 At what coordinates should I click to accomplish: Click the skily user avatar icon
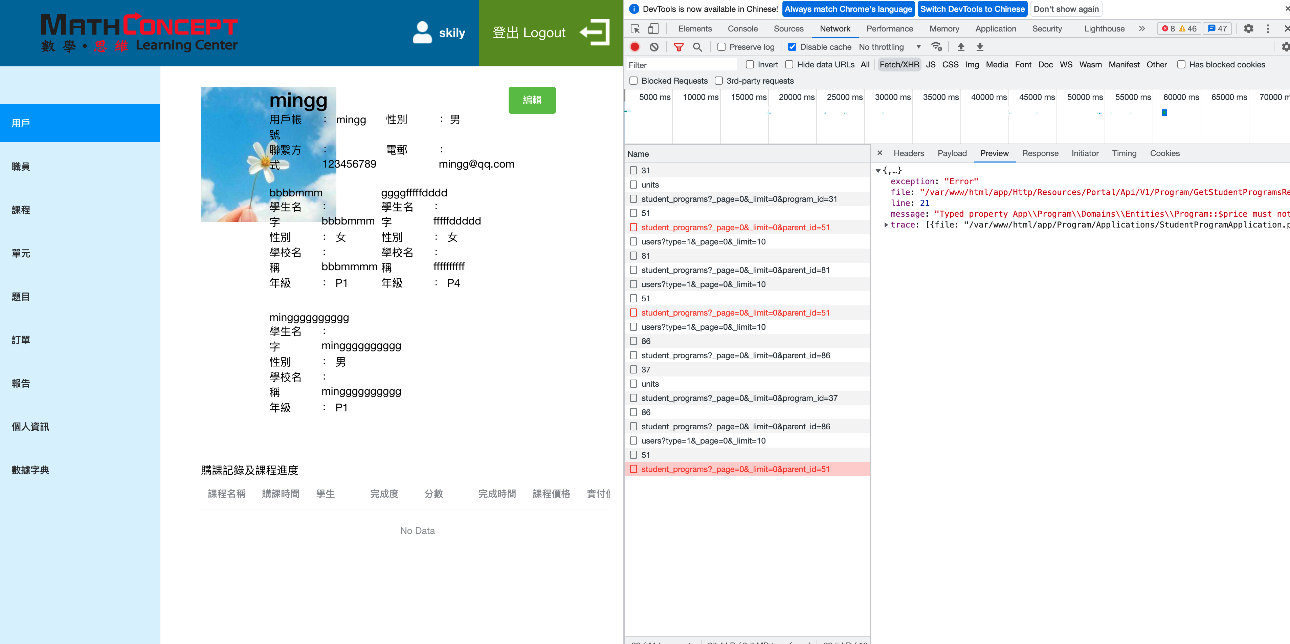pos(422,33)
